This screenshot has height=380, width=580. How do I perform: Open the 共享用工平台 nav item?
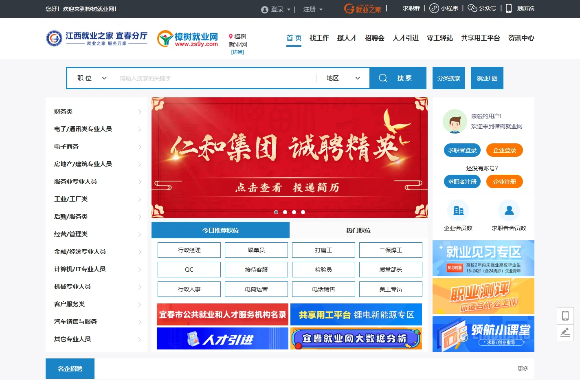[x=480, y=38]
